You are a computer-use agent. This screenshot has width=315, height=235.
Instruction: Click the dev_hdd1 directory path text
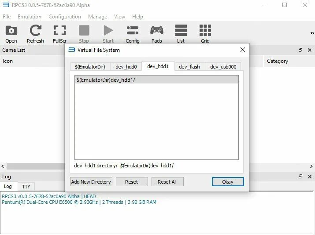click(147, 166)
